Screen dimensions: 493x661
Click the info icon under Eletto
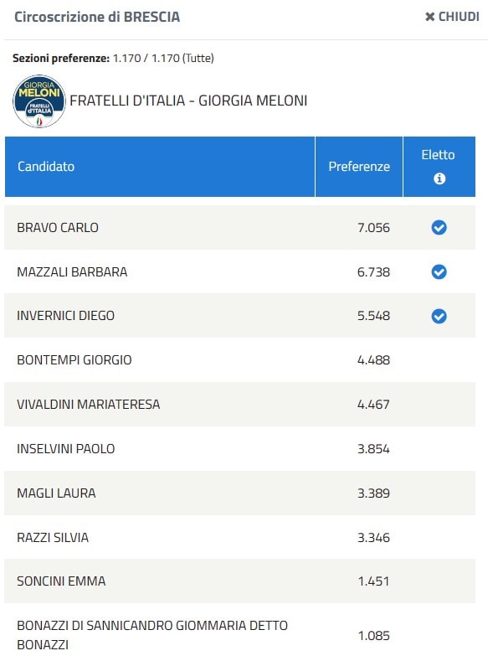(x=439, y=178)
